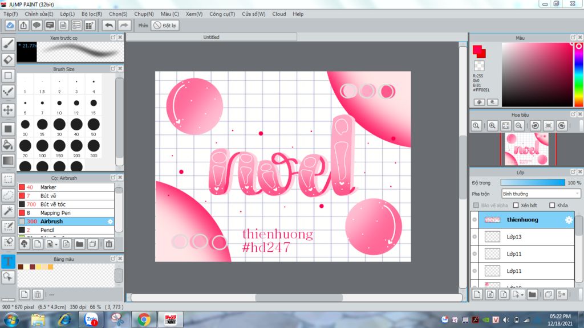This screenshot has width=584, height=328.
Task: Add brush from cloud icon
Action: 24,244
